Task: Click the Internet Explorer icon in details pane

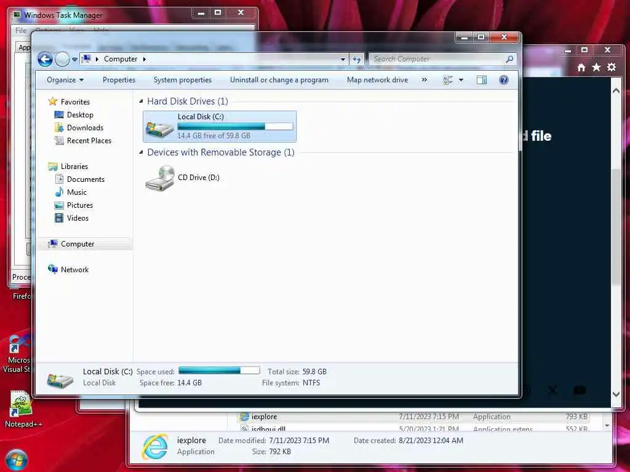Action: (x=154, y=446)
